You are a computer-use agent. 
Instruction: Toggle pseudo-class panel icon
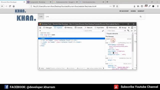click(128, 30)
